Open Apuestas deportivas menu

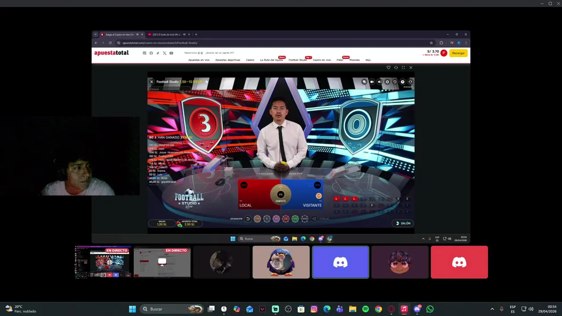click(x=227, y=60)
